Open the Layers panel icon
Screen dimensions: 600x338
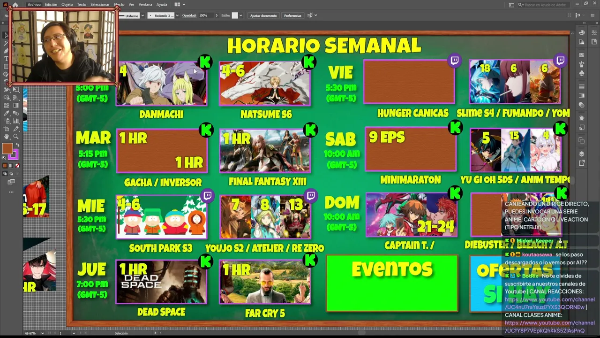582,154
